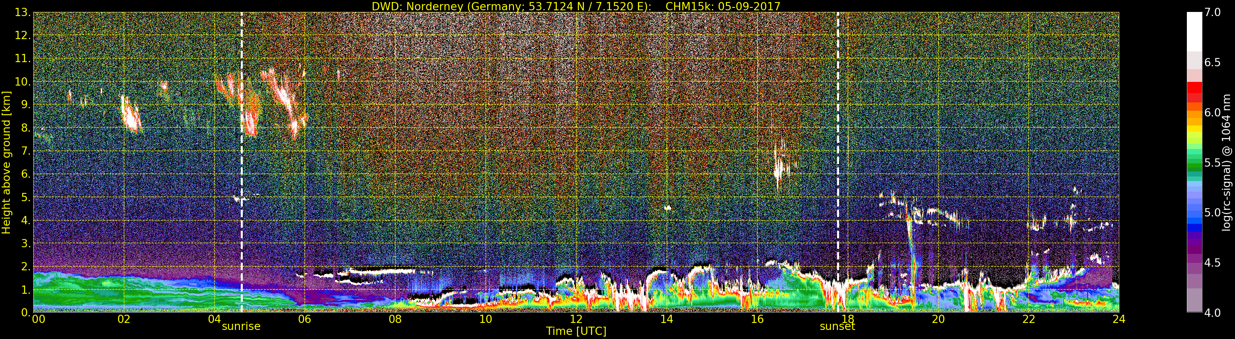
Task: Click the time axis tick label '08'
Action: click(x=395, y=319)
